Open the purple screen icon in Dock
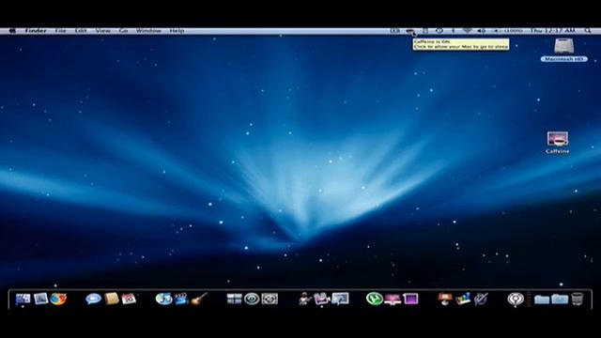The width and height of the screenshot is (601, 338). pos(410,299)
